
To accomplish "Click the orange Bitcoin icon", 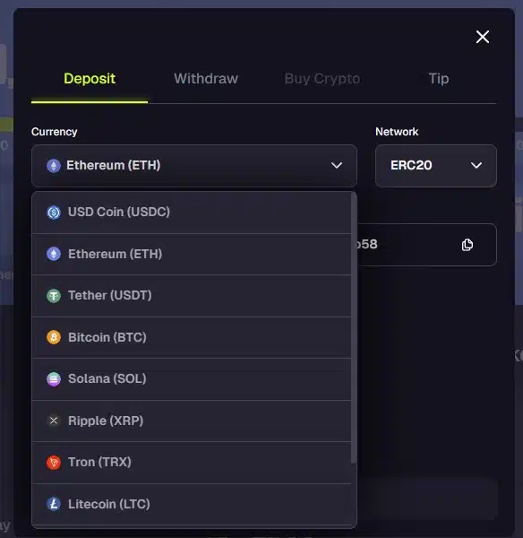I will click(x=54, y=337).
